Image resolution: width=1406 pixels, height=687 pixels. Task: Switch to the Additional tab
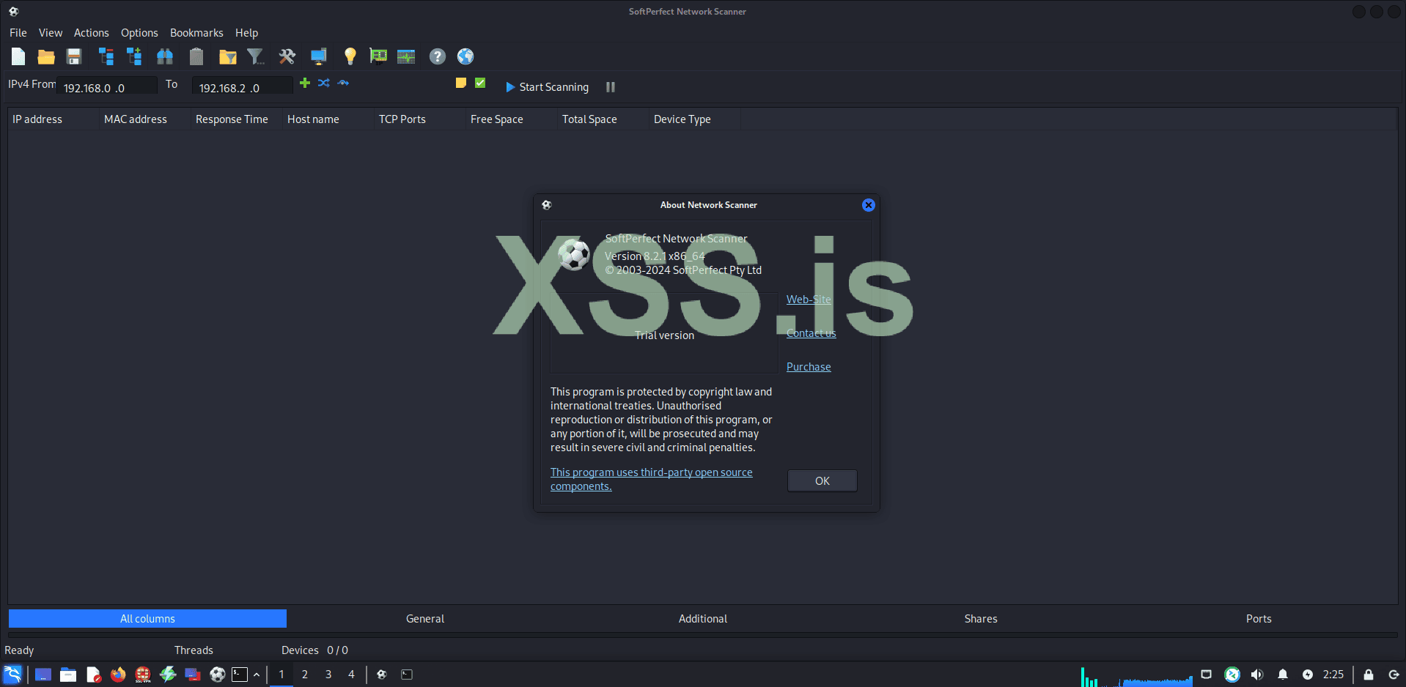(703, 619)
